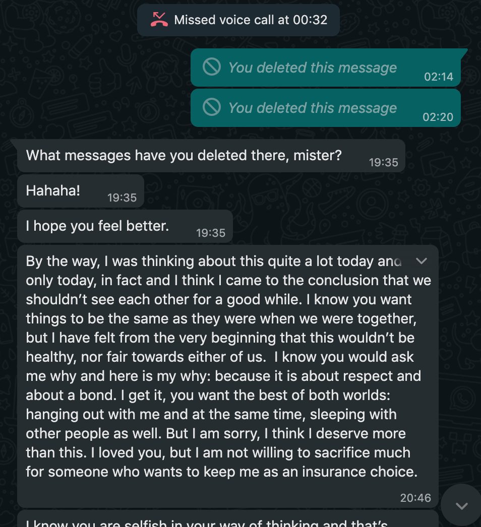Select the "What messages have you deleted there, mister?" message

[211, 156]
